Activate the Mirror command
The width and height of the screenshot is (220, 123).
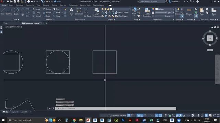47,13
